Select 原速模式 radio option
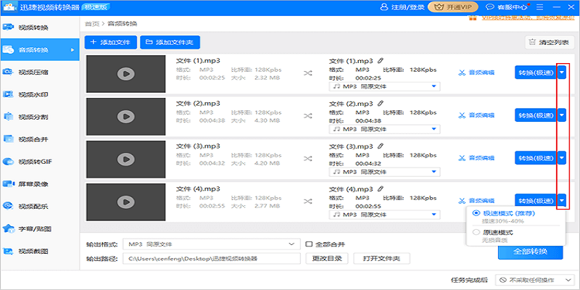The width and height of the screenshot is (580, 290). tap(476, 233)
